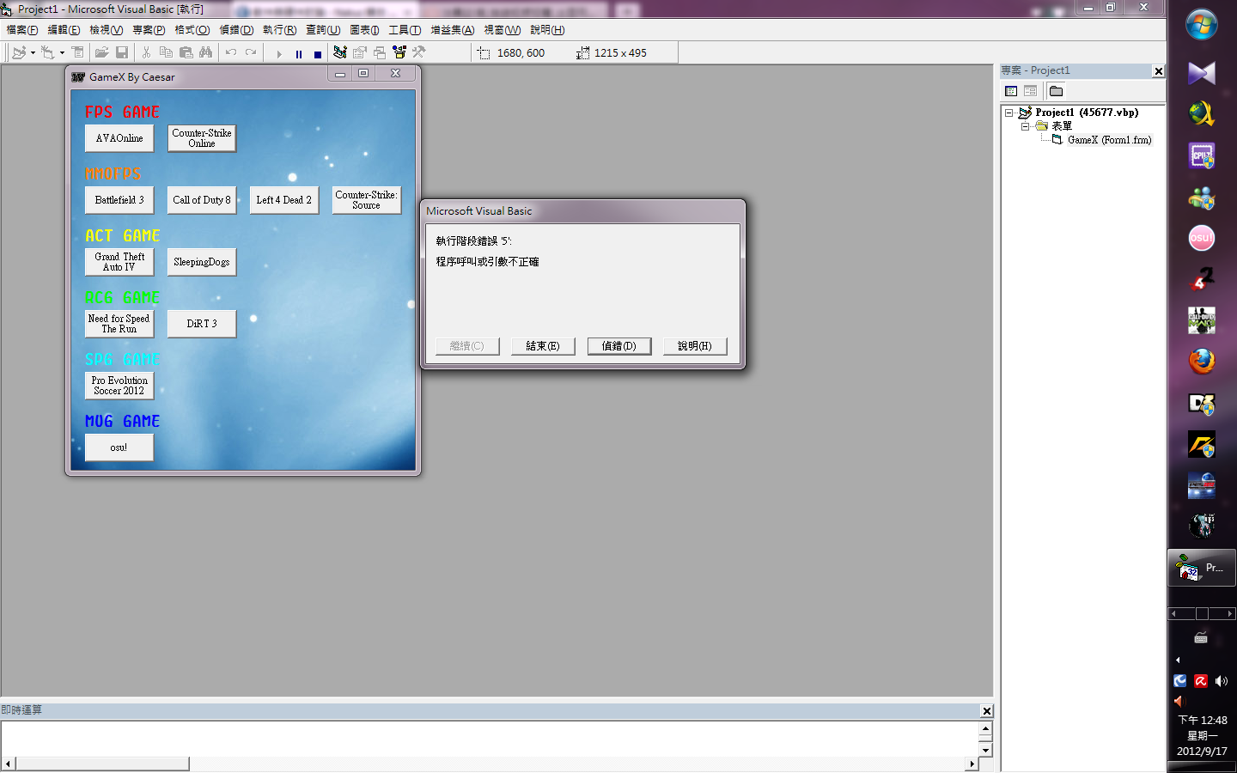Click the immediate window scroll down arrow

pos(985,750)
